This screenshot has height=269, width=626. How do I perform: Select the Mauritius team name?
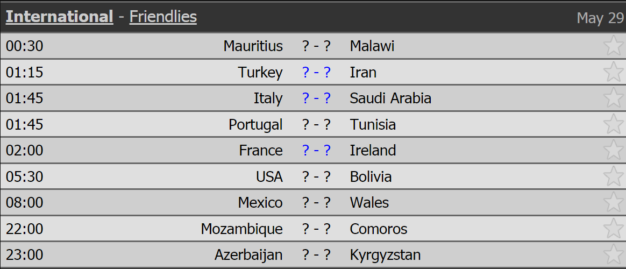pyautogui.click(x=253, y=46)
